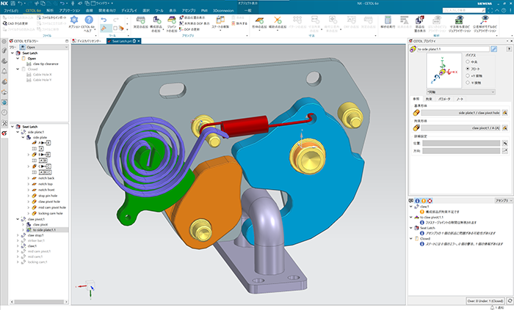The image size is (514, 310).
Task: Open the CETOL 6σ options gear icon
Action: [x=74, y=20]
